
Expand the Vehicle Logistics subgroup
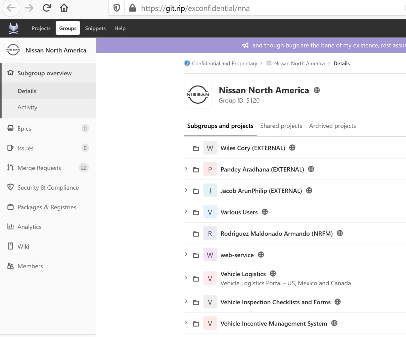tap(186, 278)
